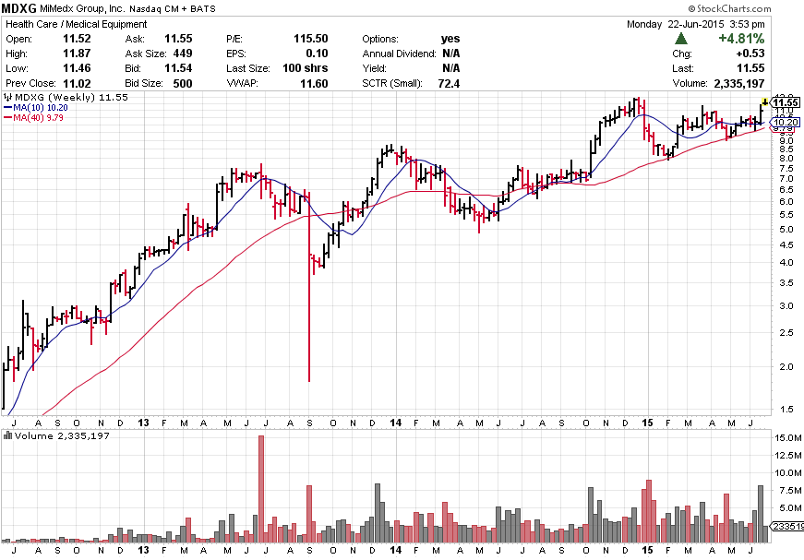804x560 pixels.
Task: Click the Open value 11.52
Action: (x=77, y=39)
